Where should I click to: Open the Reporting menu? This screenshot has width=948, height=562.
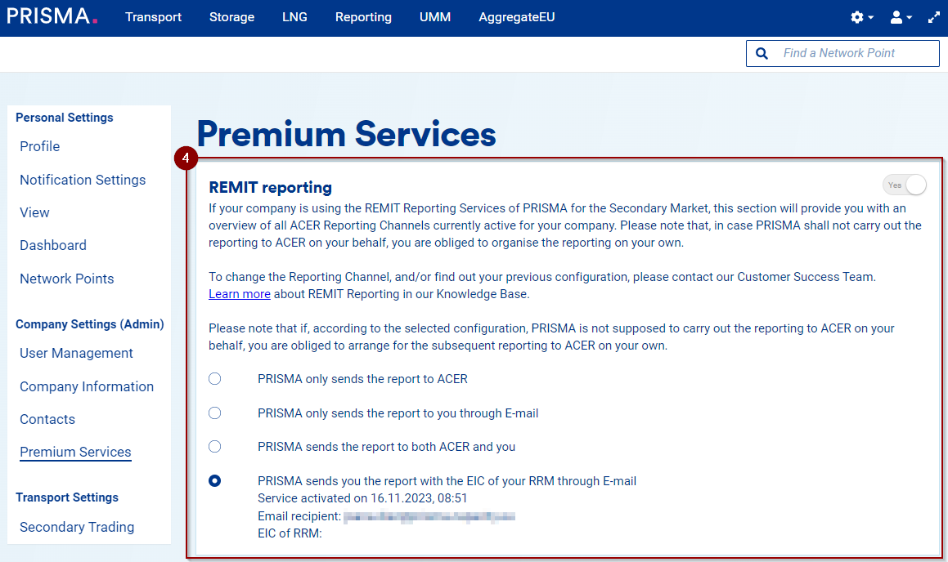point(363,17)
